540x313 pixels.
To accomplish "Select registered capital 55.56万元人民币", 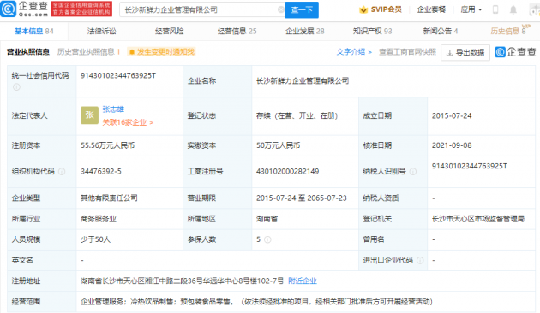I will (107, 145).
